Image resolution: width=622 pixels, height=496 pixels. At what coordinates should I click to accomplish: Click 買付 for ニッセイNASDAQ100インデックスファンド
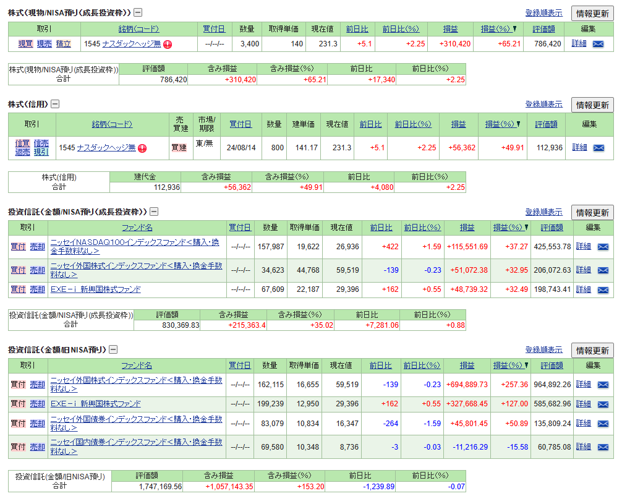19,246
